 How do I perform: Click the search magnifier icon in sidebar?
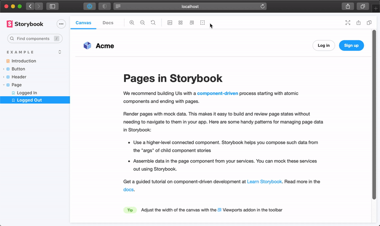12,38
